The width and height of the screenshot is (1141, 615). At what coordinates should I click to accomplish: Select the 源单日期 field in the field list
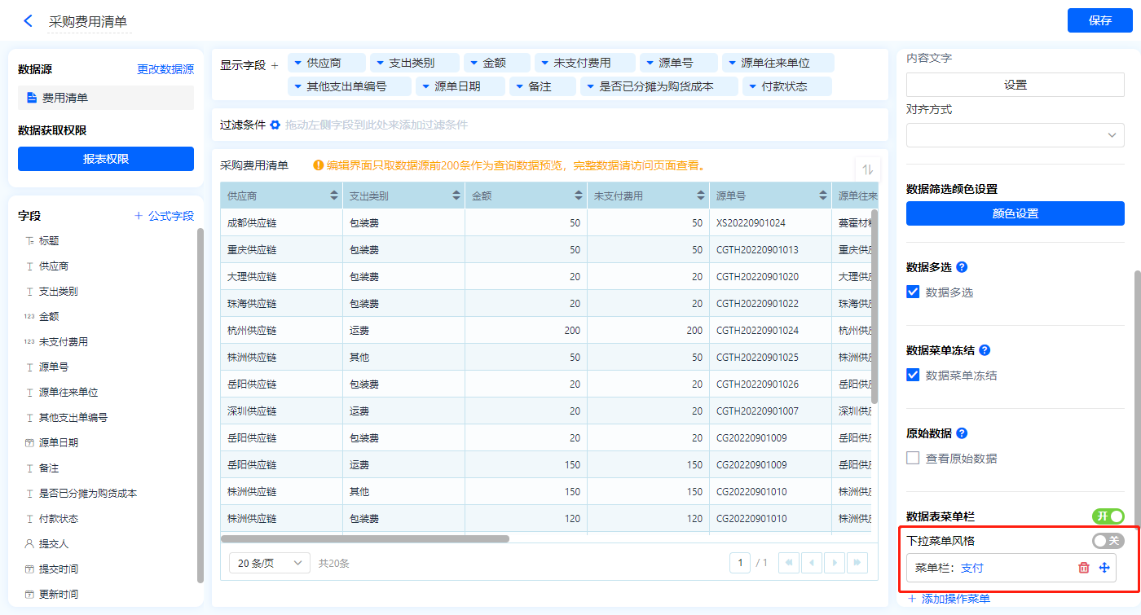tap(59, 442)
